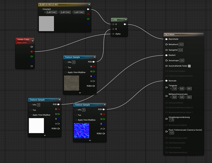Screen dimensions: 212x163
Task: Select the Basisfarbe input pin on M_Felsen
Action: coord(166,39)
